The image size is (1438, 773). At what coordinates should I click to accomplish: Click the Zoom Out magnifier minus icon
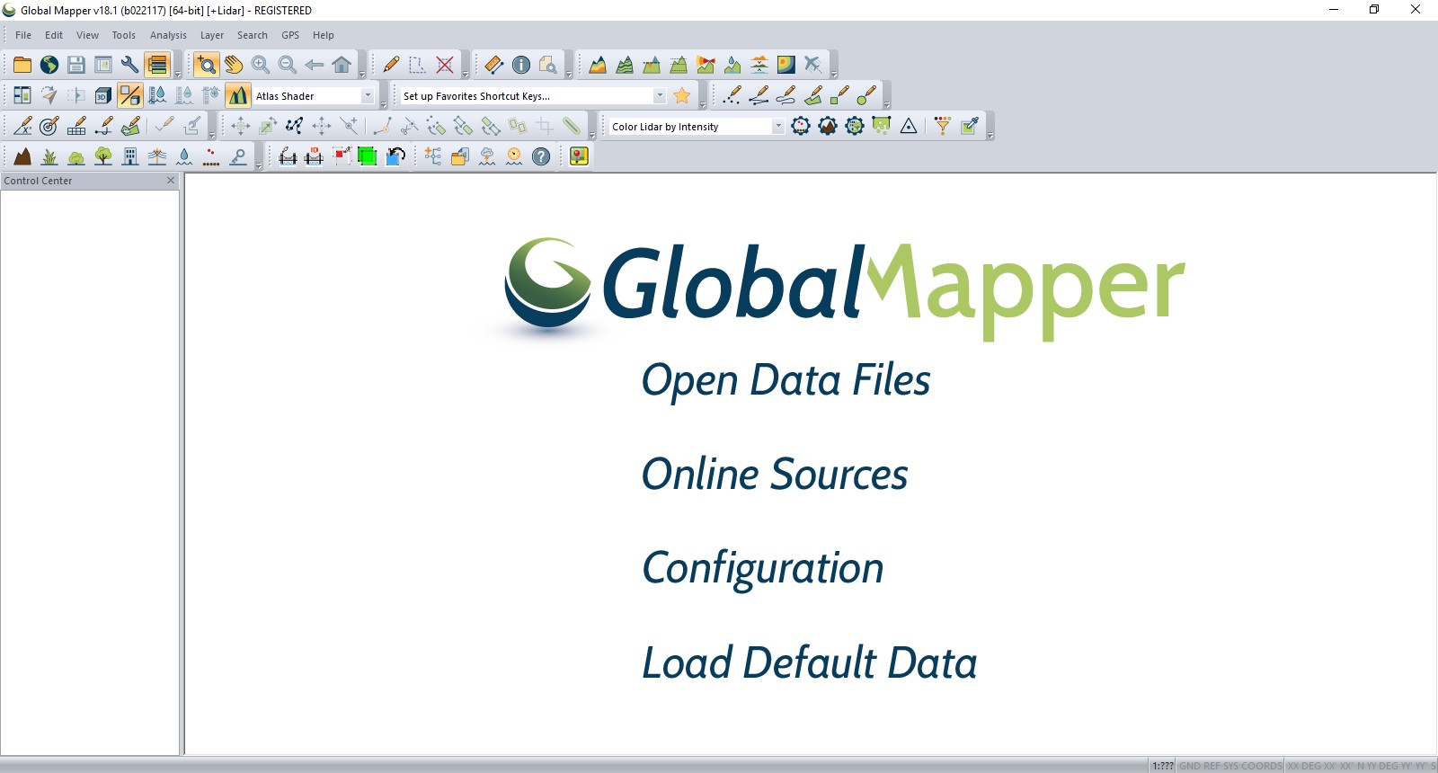(x=288, y=65)
